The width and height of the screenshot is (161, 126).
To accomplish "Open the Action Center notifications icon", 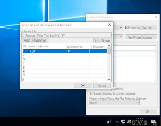I will pyautogui.click(x=154, y=122).
